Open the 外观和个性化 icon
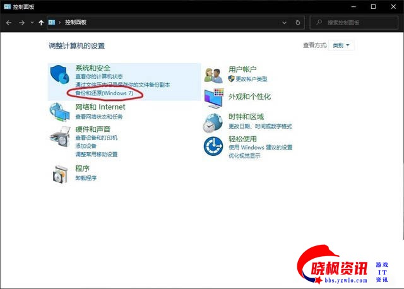Image resolution: width=404 pixels, height=289 pixels. 213,97
